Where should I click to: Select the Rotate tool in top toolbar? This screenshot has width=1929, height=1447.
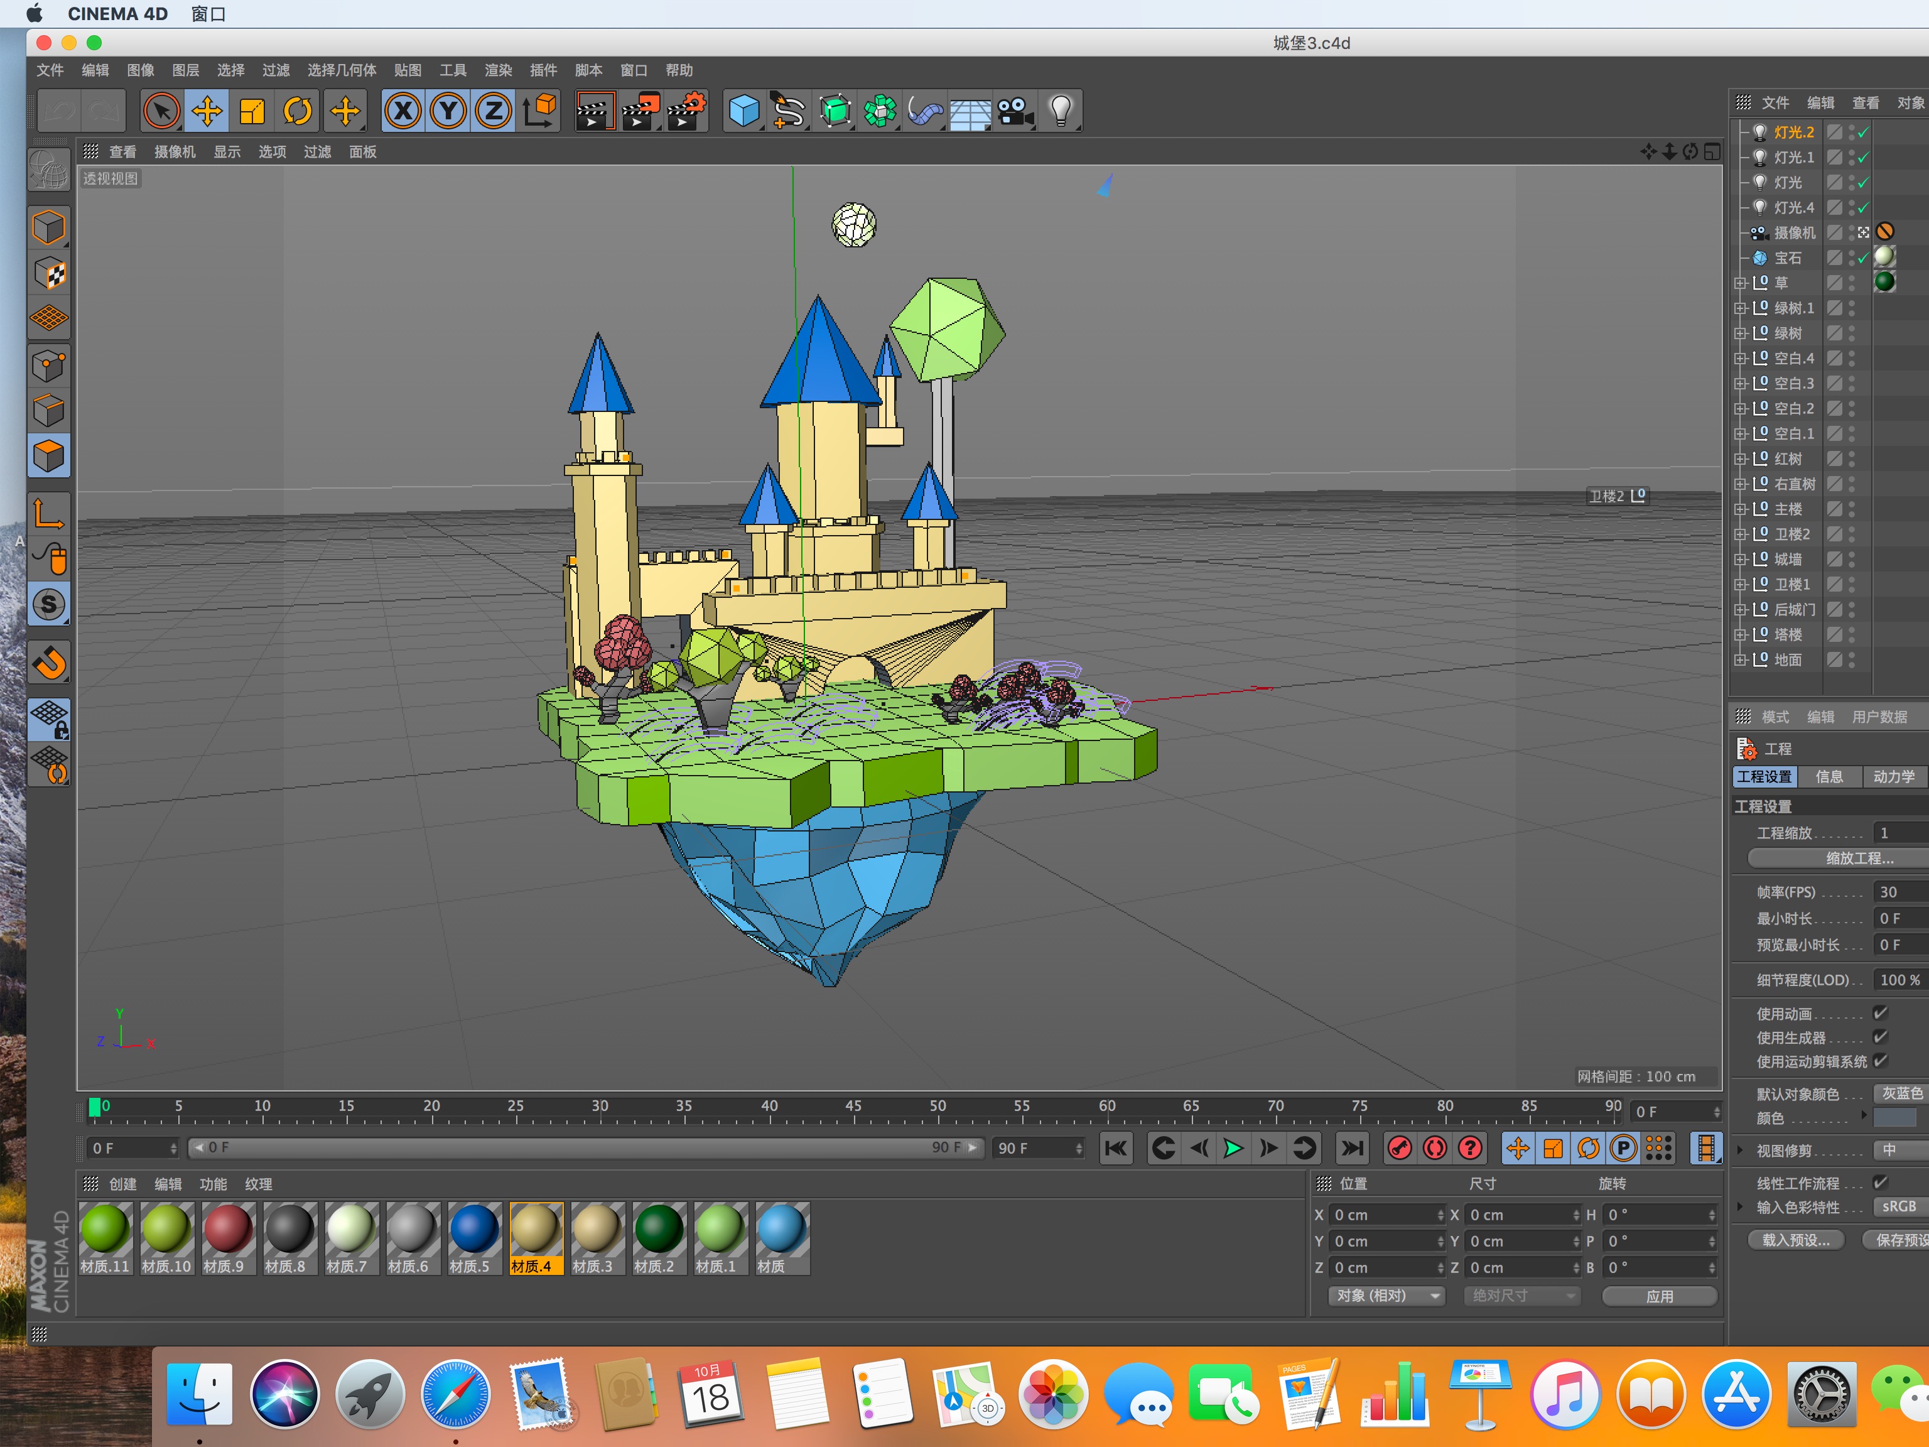pos(298,111)
